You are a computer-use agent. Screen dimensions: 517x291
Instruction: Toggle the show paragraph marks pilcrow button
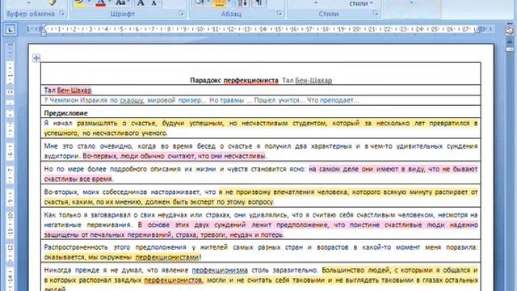pos(258,3)
